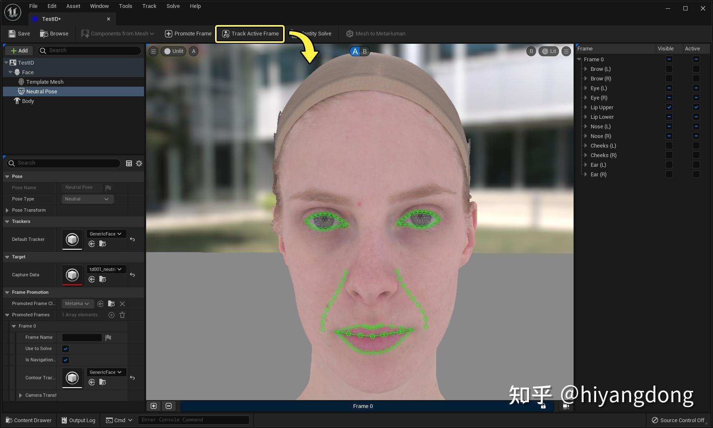The image size is (713, 428).
Task: Browse to Default Tracker asset
Action: (103, 244)
